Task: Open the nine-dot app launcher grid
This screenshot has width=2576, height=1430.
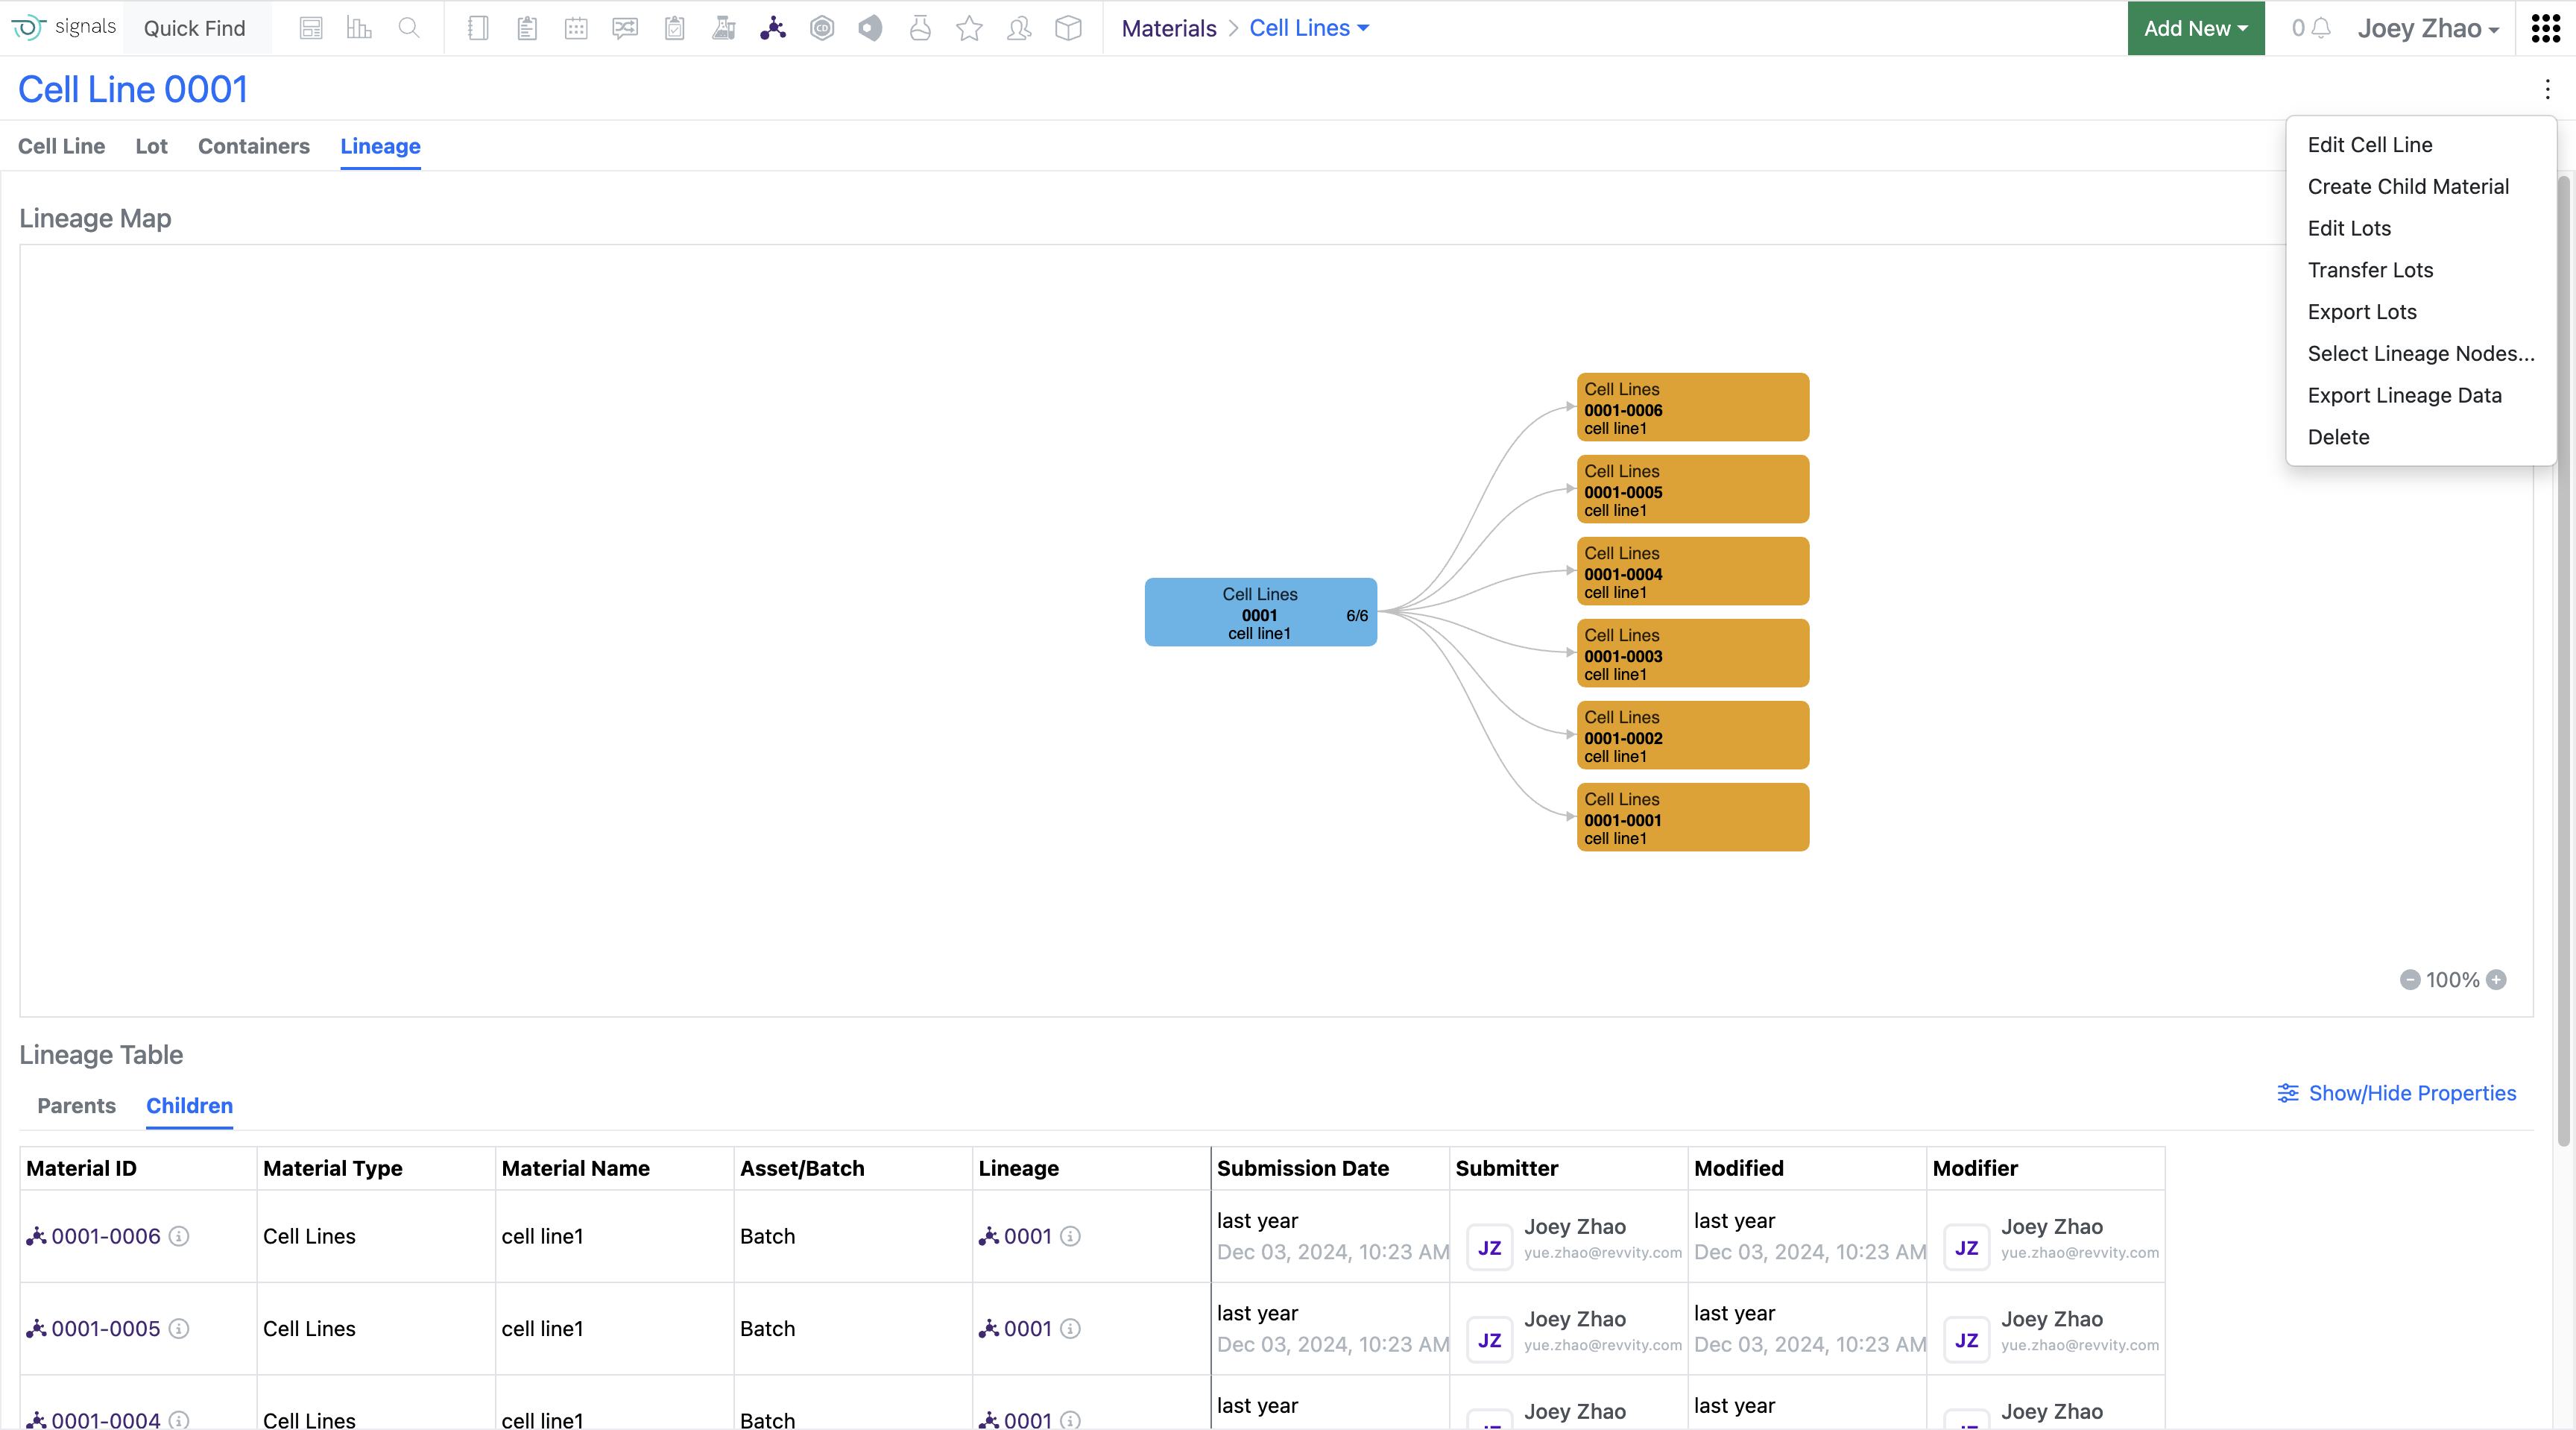Action: [2545, 28]
